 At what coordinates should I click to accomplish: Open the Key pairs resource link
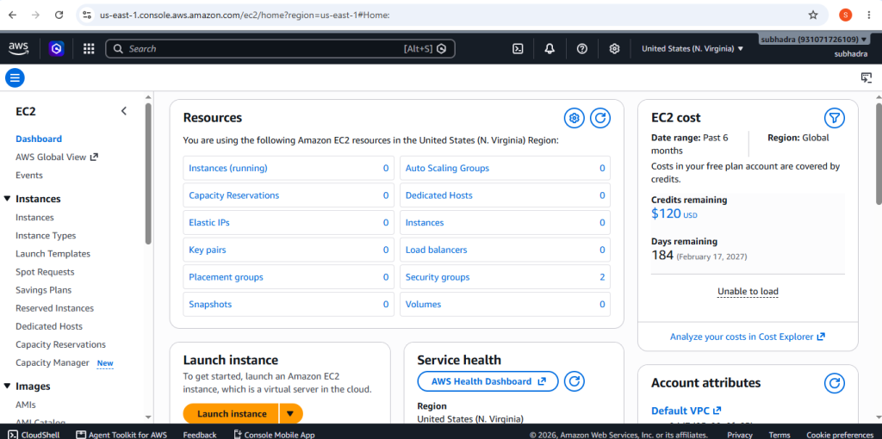208,250
